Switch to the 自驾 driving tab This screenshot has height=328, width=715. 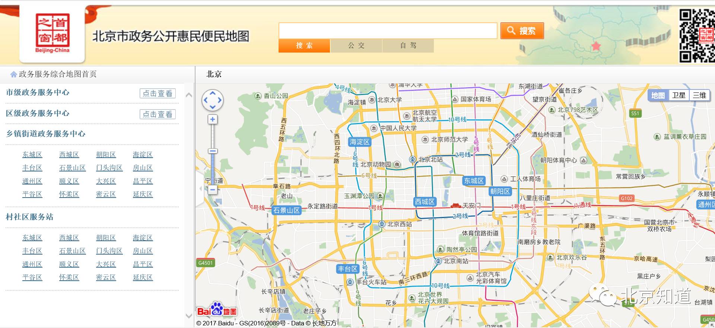408,45
